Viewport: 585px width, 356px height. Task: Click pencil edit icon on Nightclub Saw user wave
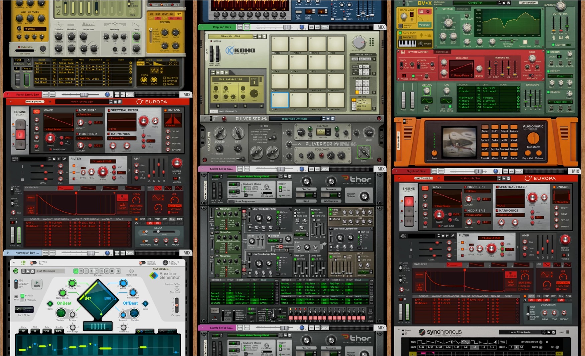coord(452,236)
